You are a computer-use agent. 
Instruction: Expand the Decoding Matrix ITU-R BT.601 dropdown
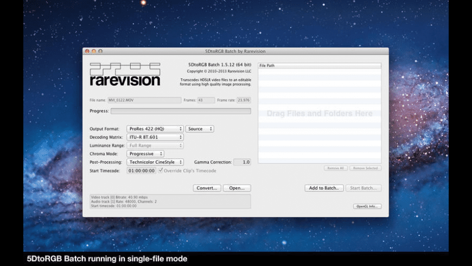tap(155, 137)
